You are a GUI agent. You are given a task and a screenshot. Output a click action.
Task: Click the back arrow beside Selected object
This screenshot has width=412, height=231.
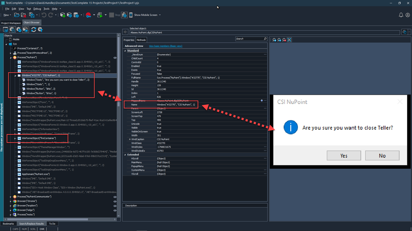[x=125, y=32]
